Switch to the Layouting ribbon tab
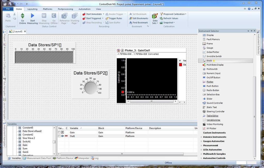The width and height of the screenshot is (264, 168). click(x=32, y=9)
